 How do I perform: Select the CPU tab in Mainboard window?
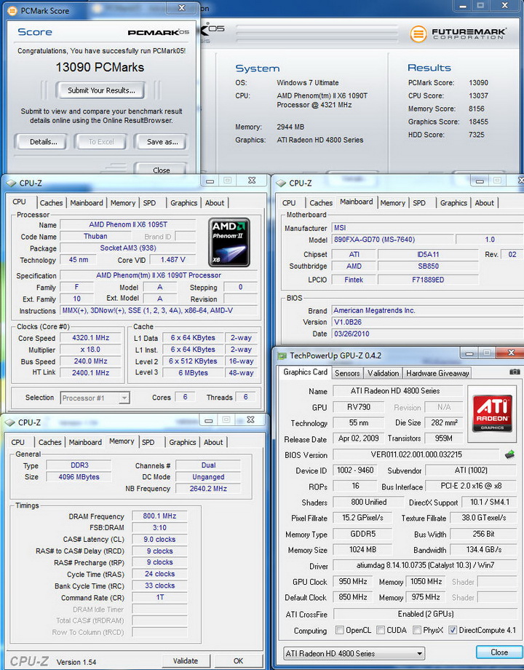point(289,203)
